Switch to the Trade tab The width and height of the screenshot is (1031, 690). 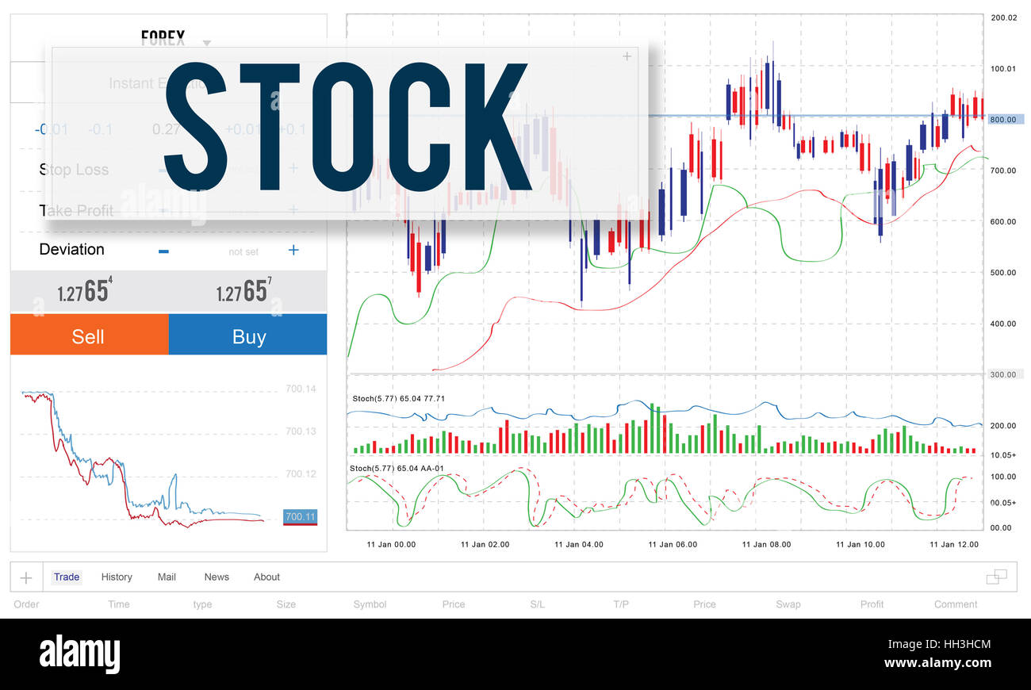67,577
